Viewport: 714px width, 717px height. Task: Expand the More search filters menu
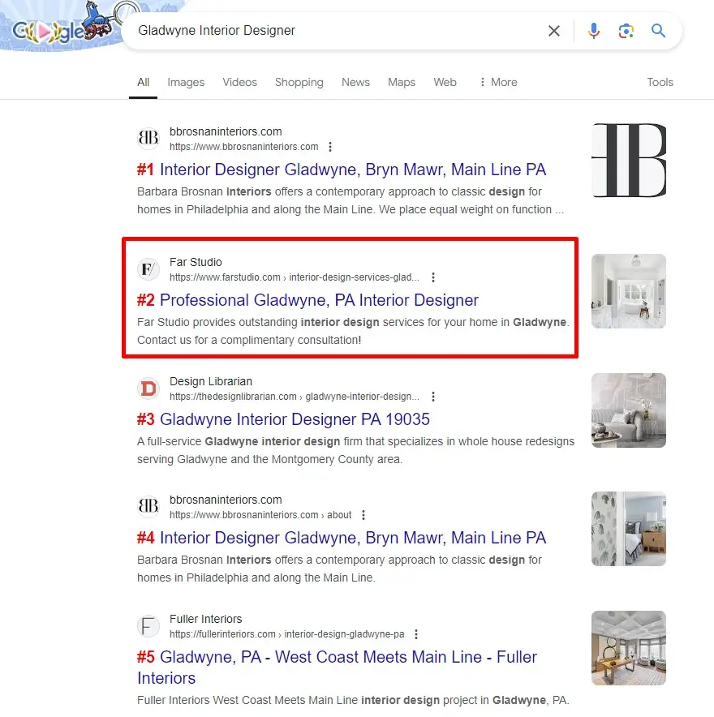point(498,82)
